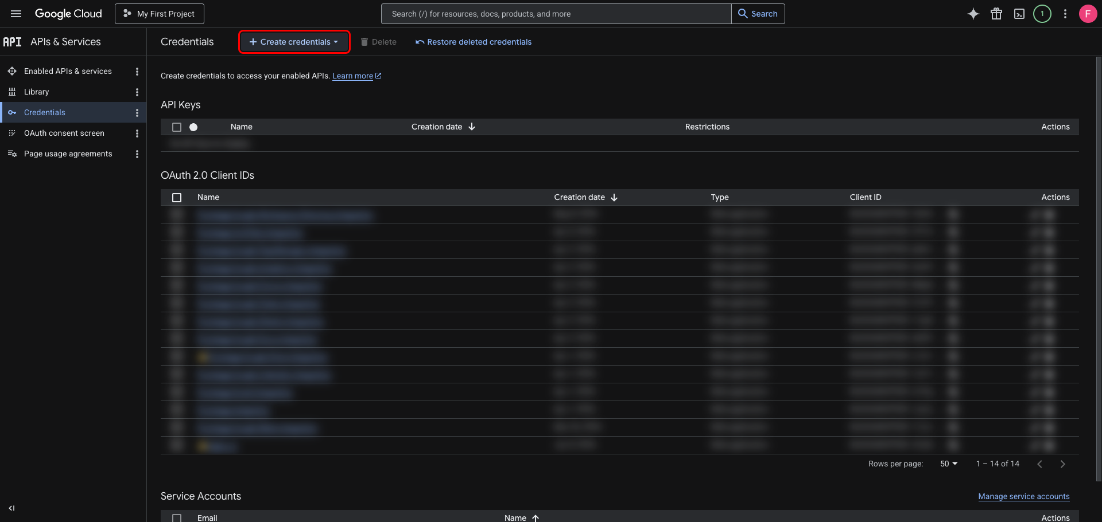Viewport: 1102px width, 522px height.
Task: Collapse the side navigation panel
Action: [x=11, y=508]
